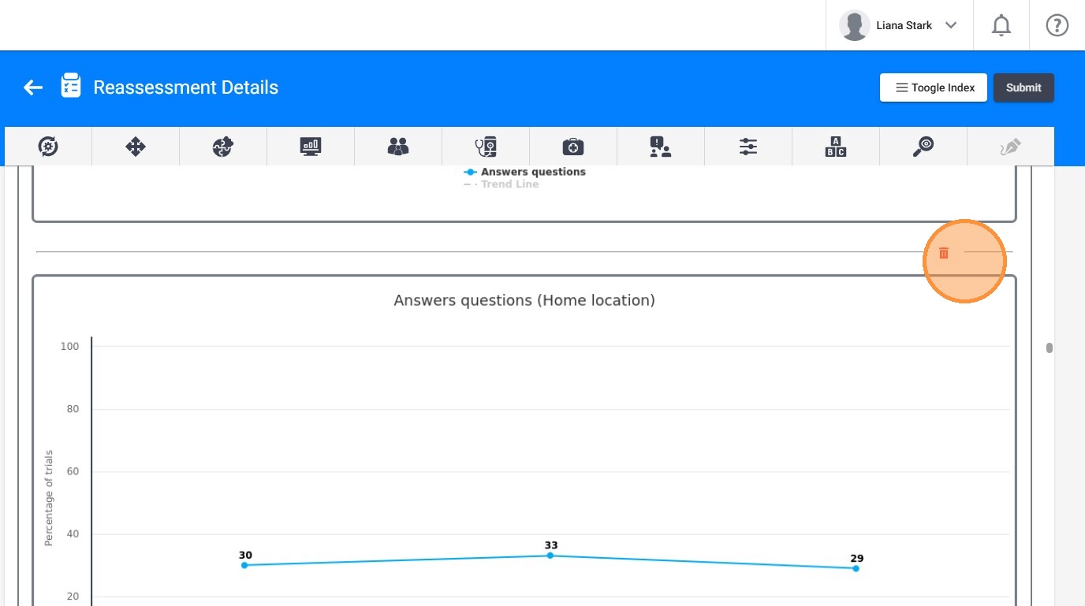Click the Toogle Index button
This screenshot has height=606, width=1085.
pyautogui.click(x=934, y=87)
